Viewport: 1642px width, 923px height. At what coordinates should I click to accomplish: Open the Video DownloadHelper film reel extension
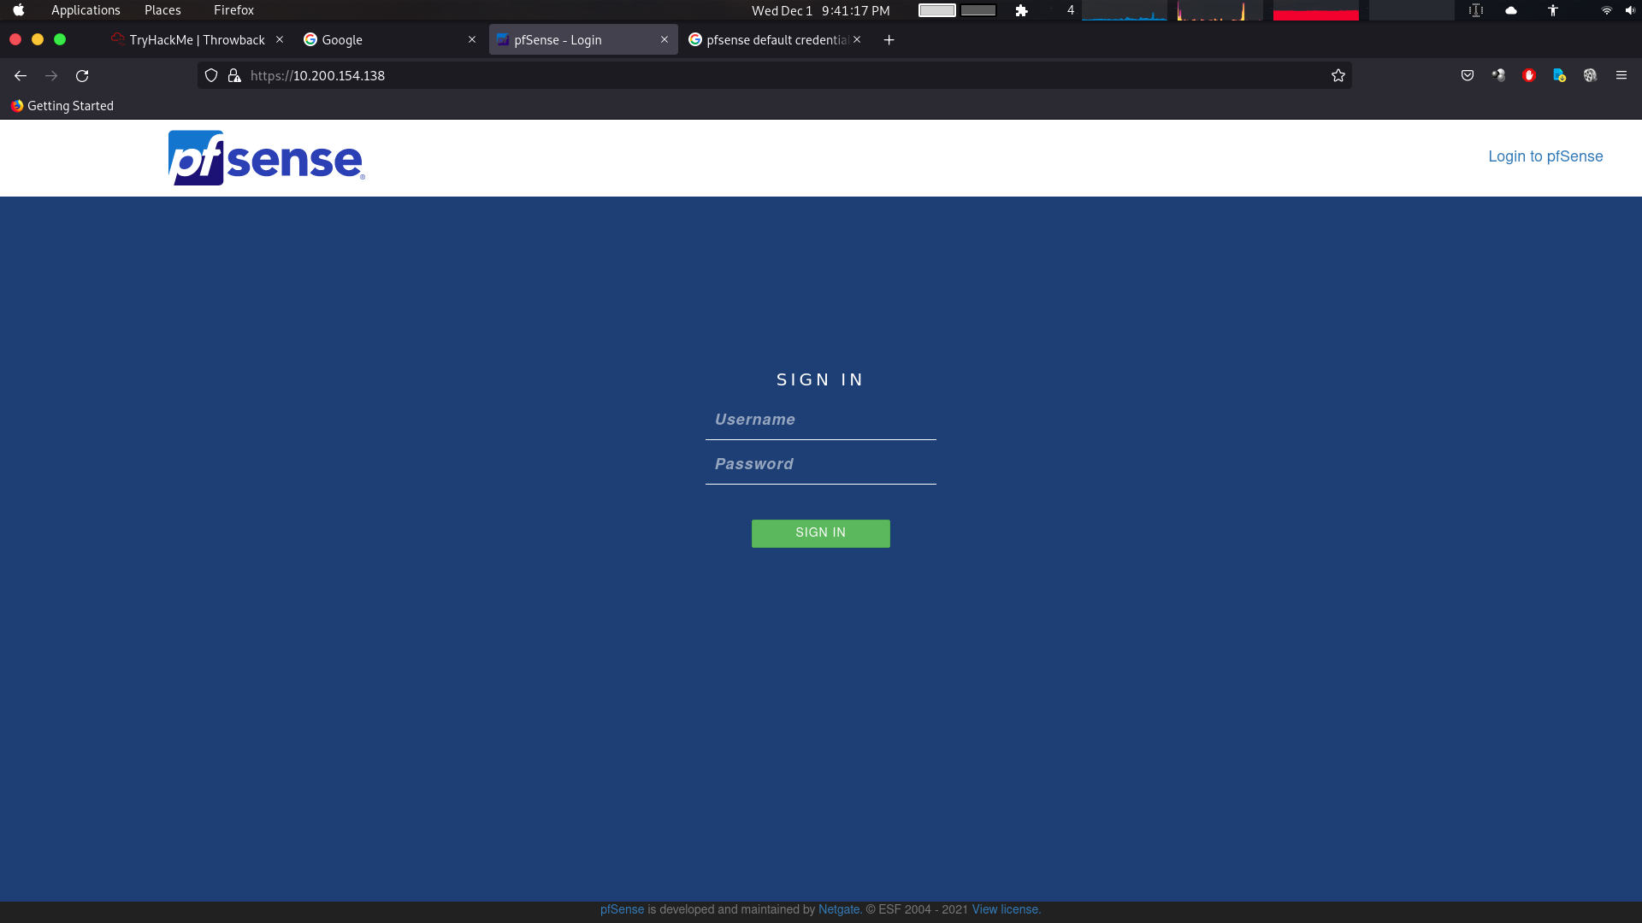(x=1590, y=75)
